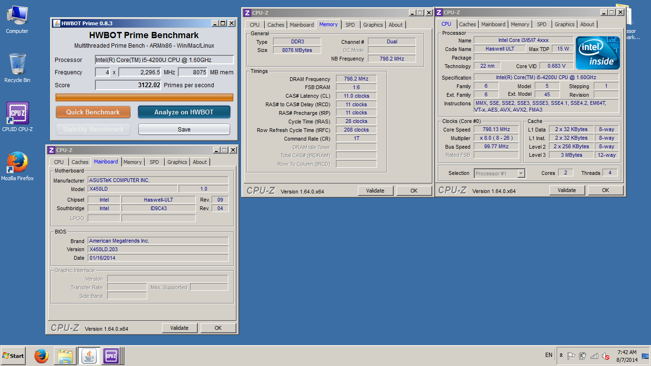Open the muted volume tray icon

click(x=606, y=356)
